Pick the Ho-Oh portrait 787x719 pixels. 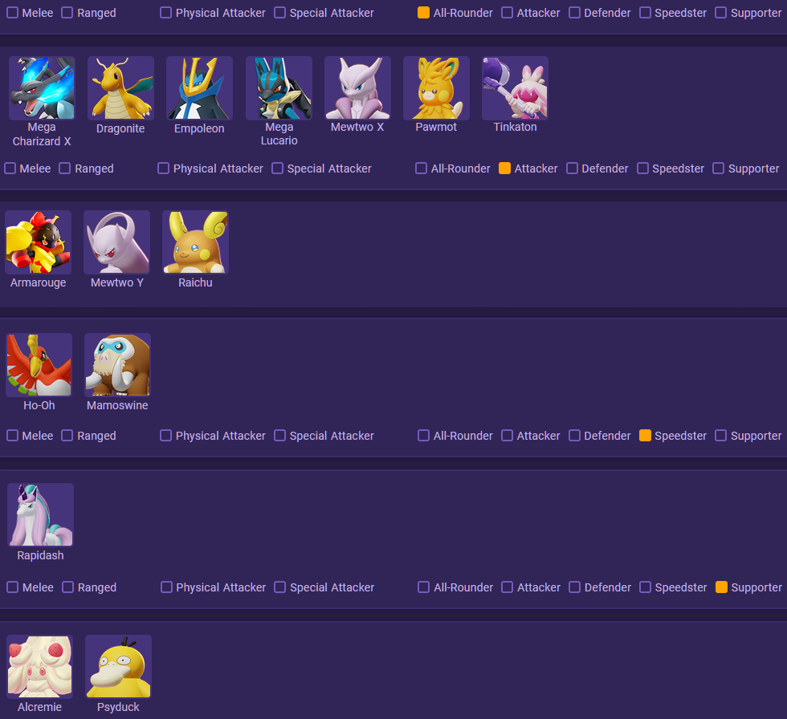[x=39, y=365]
